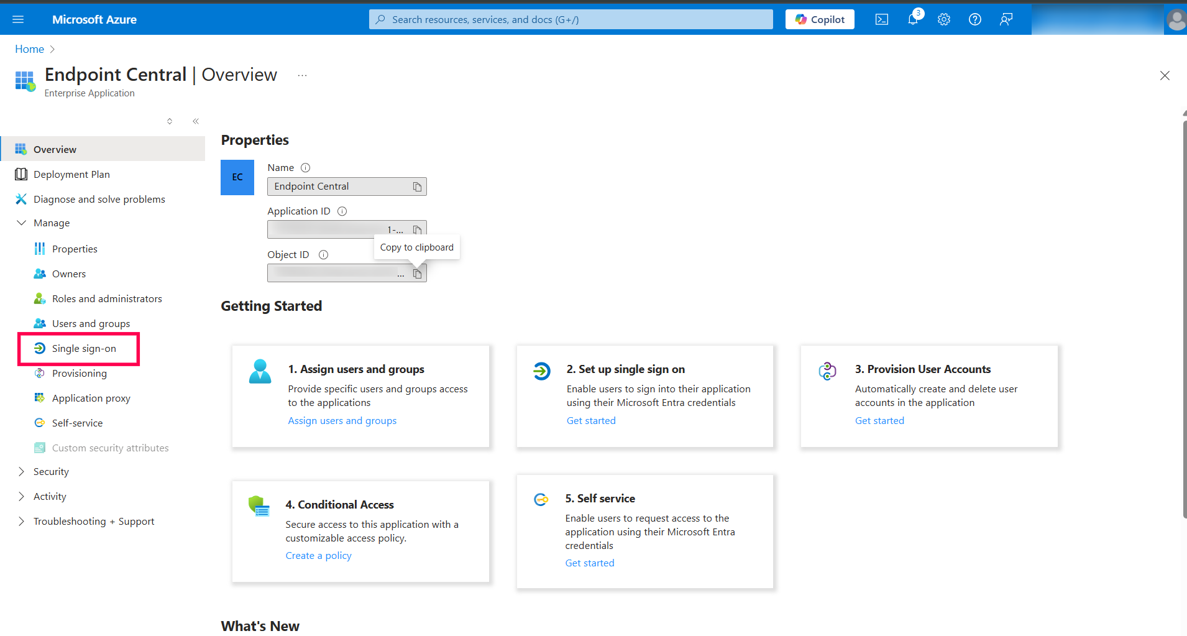Open portal settings gear
1187x636 pixels.
pos(943,19)
